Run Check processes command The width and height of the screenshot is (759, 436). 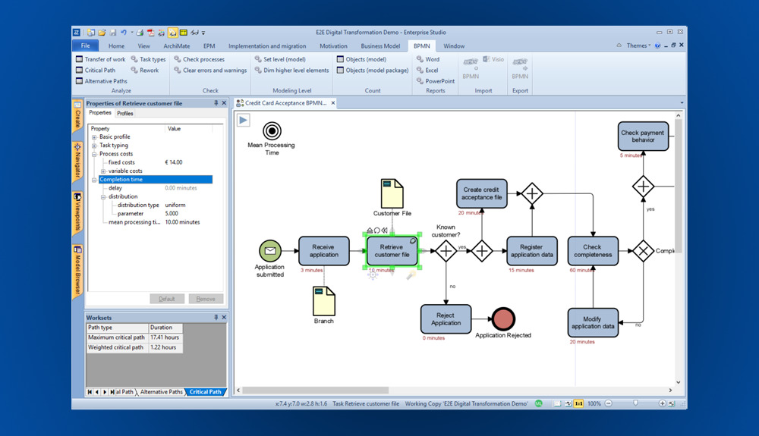[x=200, y=59]
